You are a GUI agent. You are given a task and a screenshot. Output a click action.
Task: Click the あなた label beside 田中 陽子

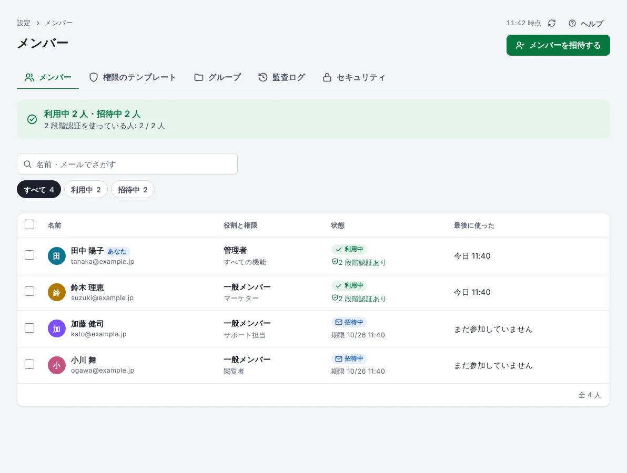(x=117, y=251)
